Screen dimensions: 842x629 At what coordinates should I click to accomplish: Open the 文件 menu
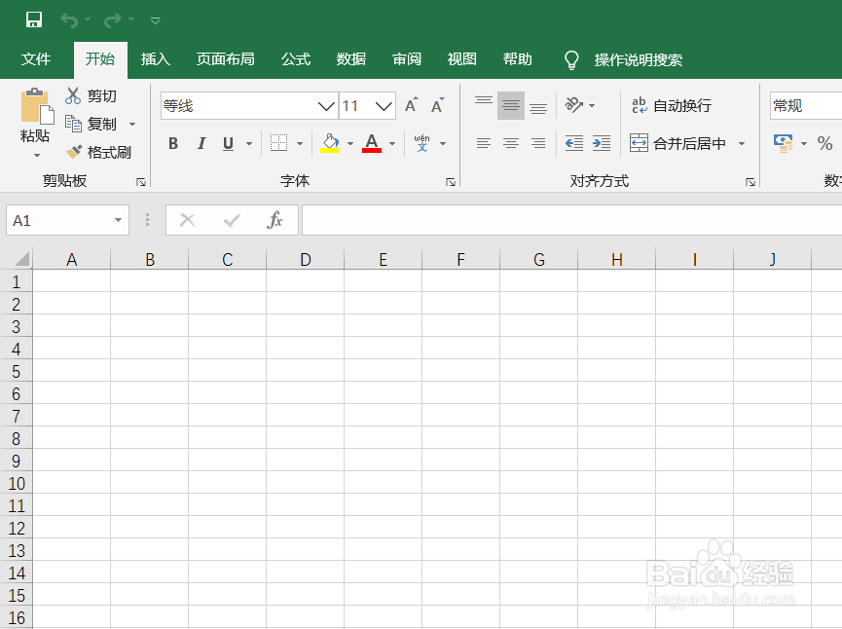coord(36,59)
